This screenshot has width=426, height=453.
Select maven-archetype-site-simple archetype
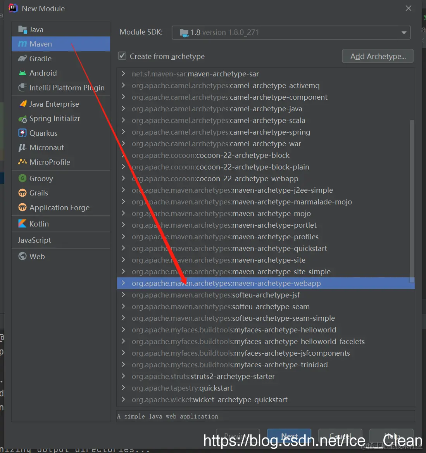(x=266, y=271)
